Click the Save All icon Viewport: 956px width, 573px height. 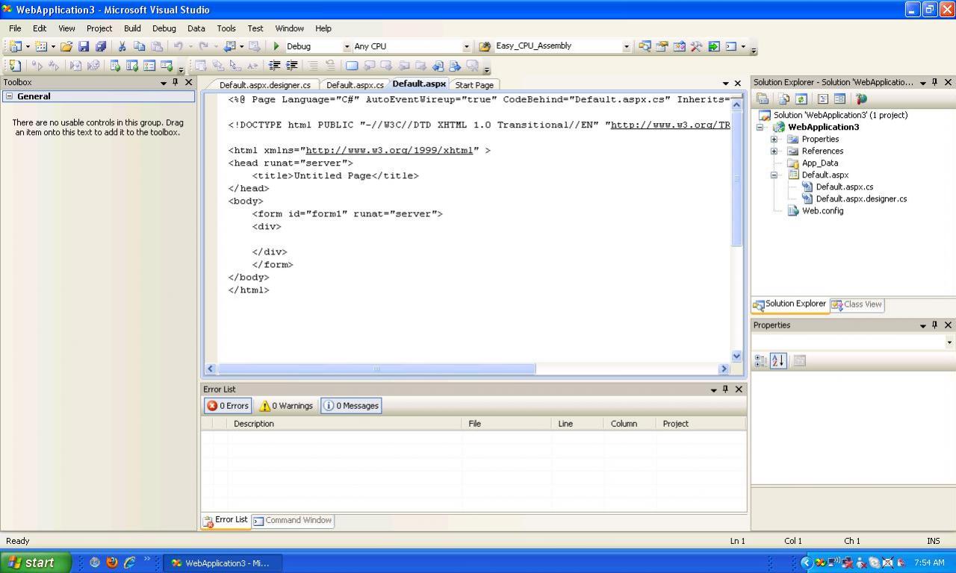[101, 46]
